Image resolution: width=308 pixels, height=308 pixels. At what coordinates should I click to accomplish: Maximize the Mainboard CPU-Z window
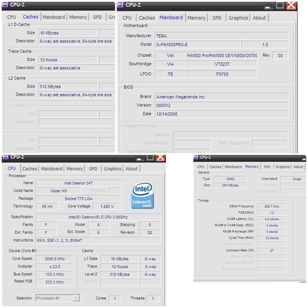click(x=280, y=6)
